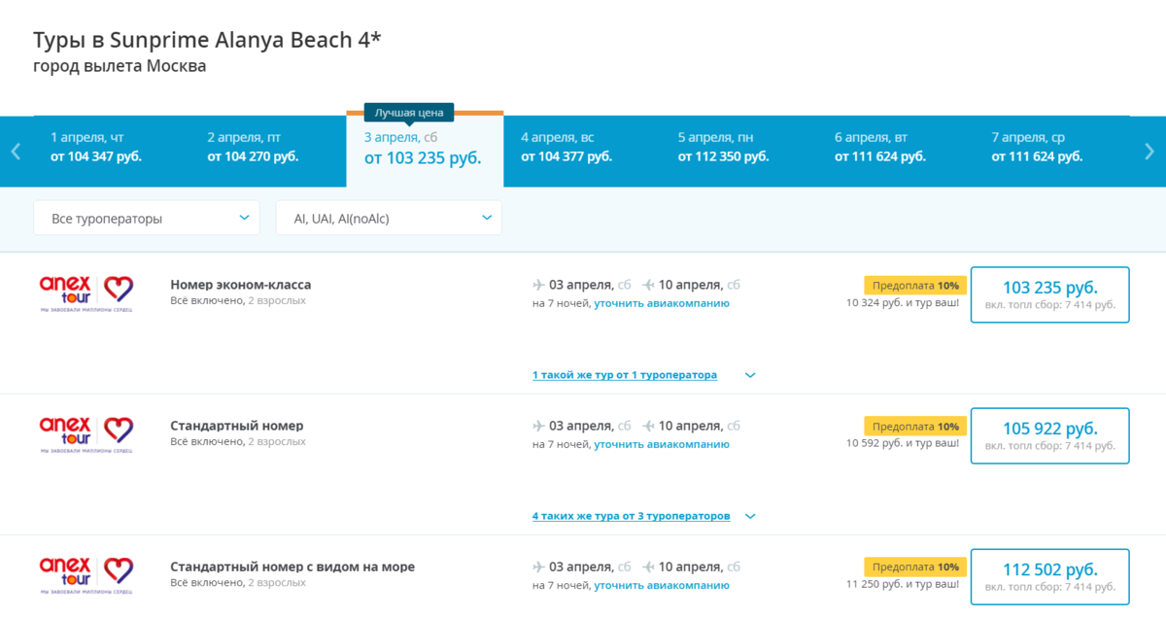Click the heart icon in the Anex Tour logo
This screenshot has height=618, width=1166.
[119, 287]
